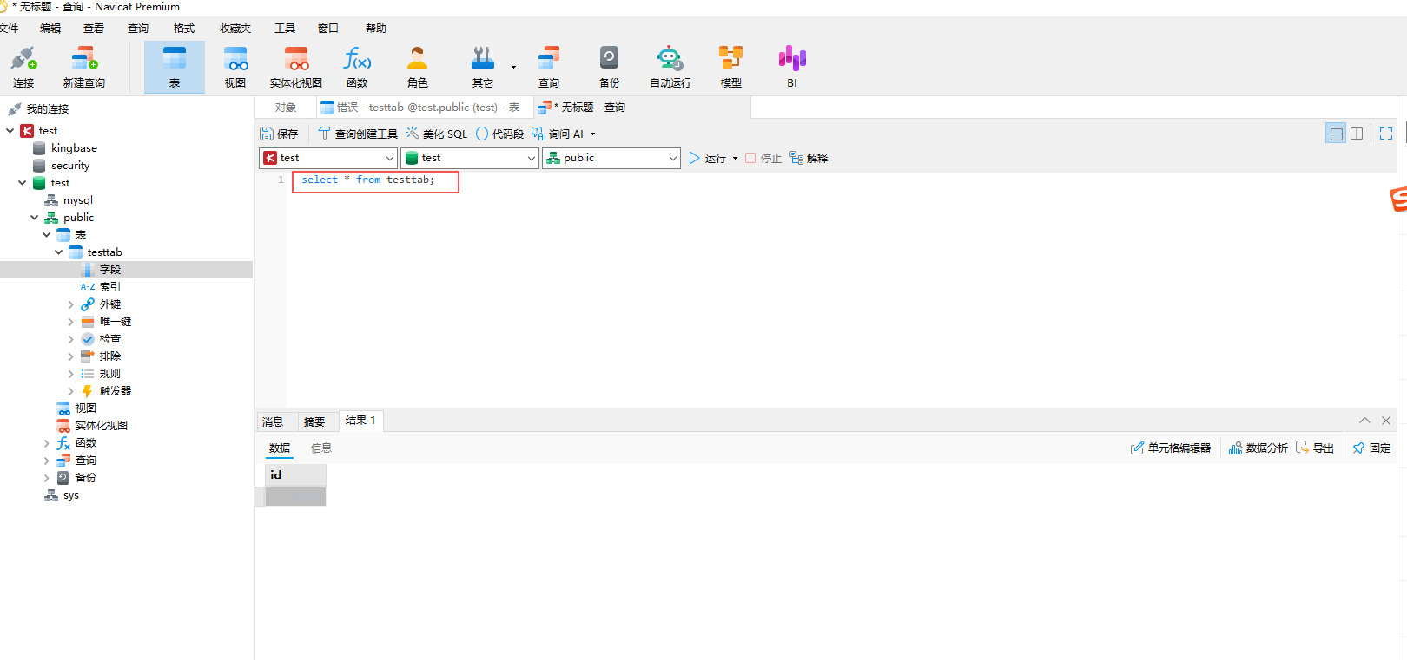Expand the 函数 tree node

[47, 443]
